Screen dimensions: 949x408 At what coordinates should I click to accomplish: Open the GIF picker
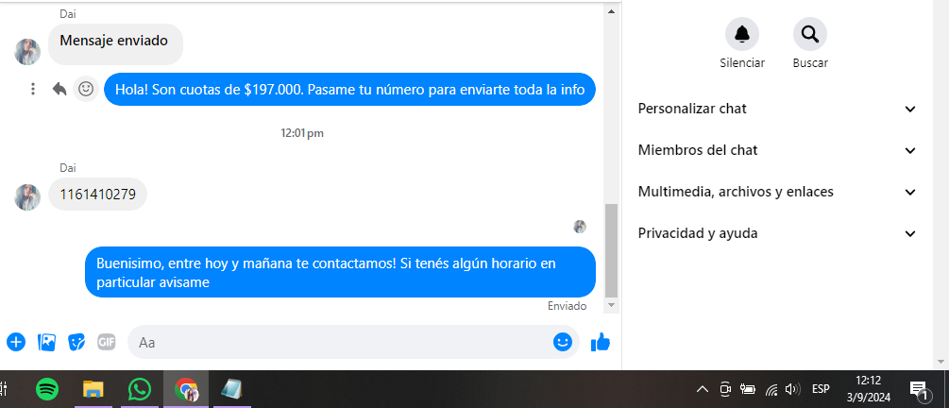(x=107, y=342)
